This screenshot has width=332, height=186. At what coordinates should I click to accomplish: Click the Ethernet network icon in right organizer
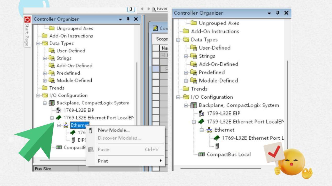(209, 130)
